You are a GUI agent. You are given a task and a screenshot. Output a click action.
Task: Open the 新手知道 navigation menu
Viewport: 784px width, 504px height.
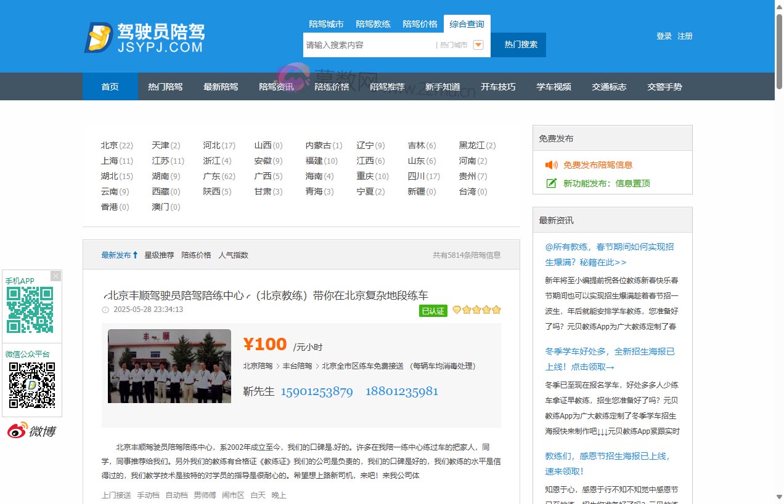442,86
